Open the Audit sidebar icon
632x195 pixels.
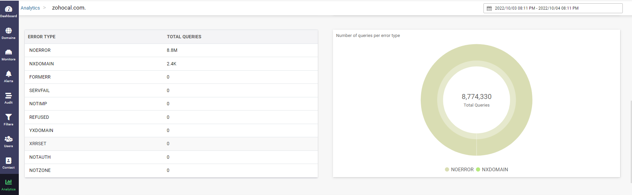[x=9, y=96]
